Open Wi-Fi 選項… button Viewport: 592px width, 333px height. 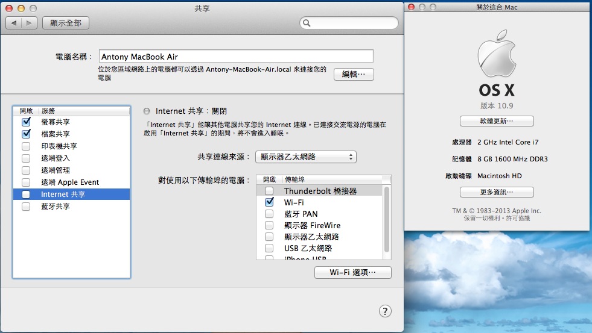[352, 272]
